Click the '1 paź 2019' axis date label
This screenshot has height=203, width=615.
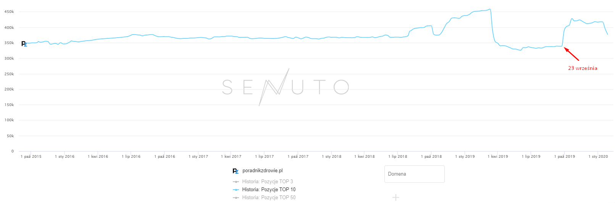coord(565,157)
